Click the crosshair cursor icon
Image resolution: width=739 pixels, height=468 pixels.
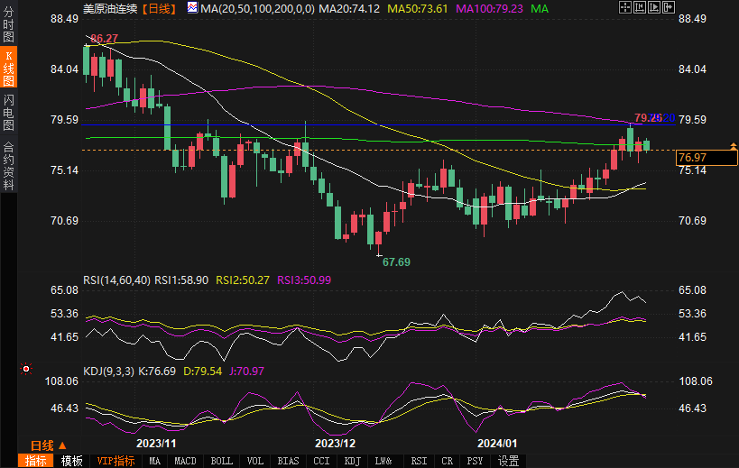tap(625, 8)
